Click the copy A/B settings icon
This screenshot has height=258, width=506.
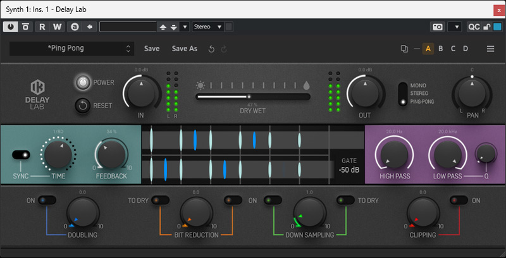405,49
